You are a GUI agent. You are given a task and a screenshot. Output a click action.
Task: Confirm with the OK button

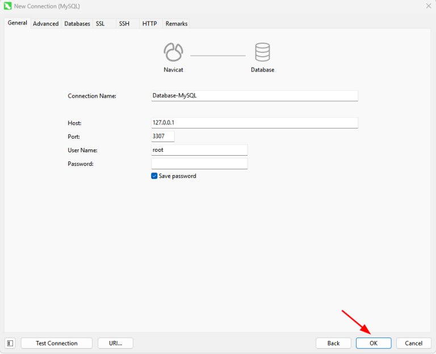pos(374,343)
